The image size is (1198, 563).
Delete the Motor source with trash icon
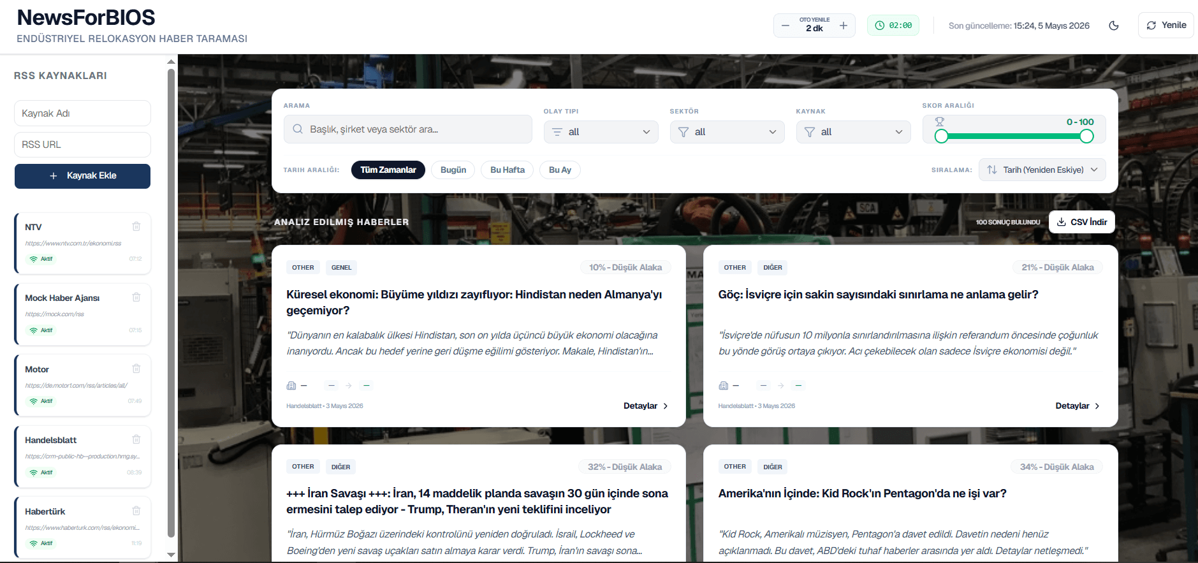pos(136,369)
